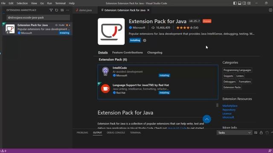
Task: Click the Preview badge next to version
Action: 207,21
